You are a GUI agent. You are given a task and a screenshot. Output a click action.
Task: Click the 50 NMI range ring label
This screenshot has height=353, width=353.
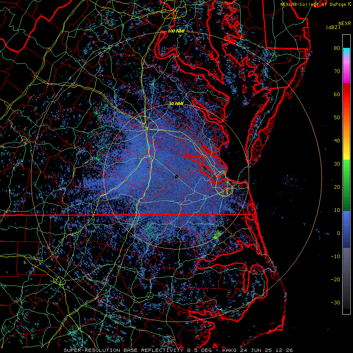coord(176,104)
